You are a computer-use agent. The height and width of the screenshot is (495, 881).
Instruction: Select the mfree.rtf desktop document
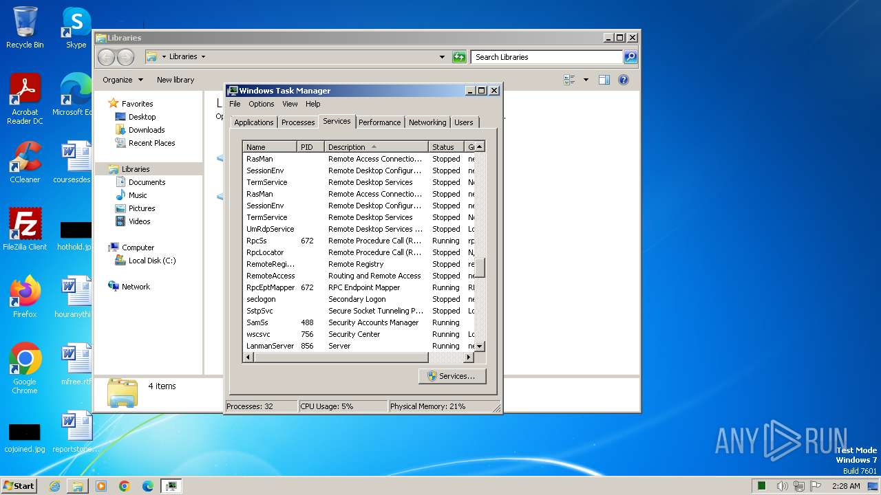tap(76, 364)
